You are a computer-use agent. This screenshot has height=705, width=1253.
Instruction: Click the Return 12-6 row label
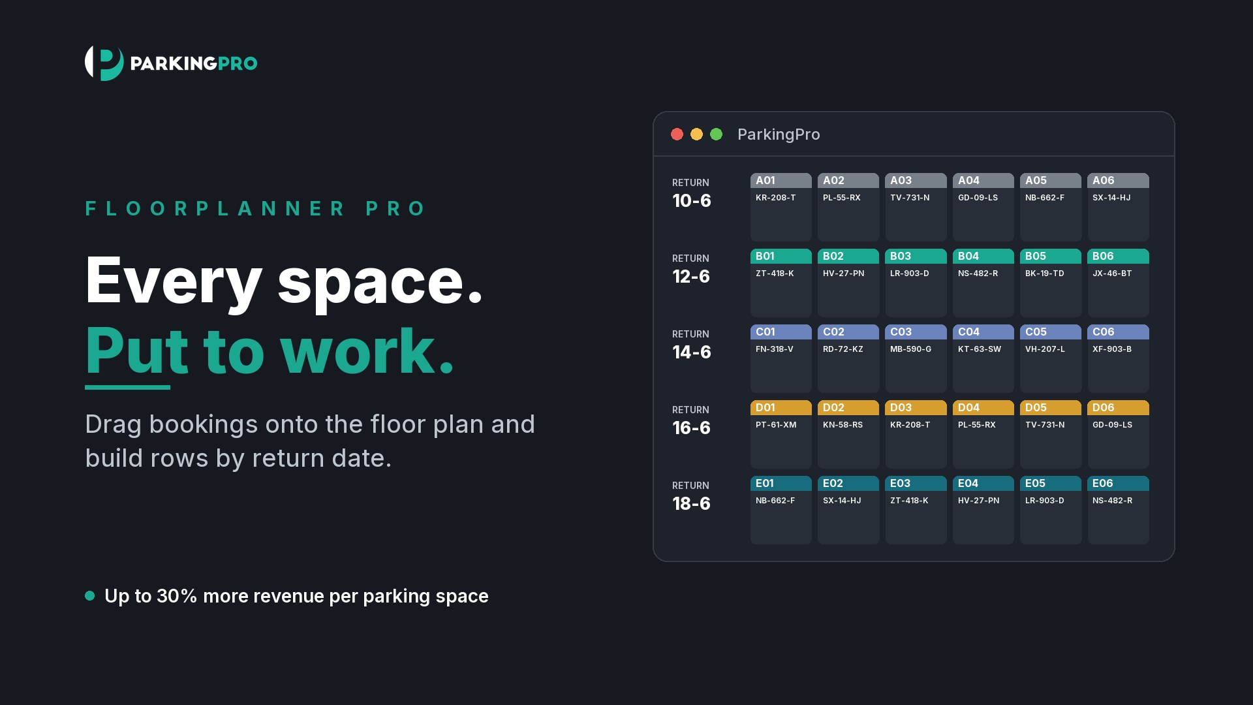(691, 270)
